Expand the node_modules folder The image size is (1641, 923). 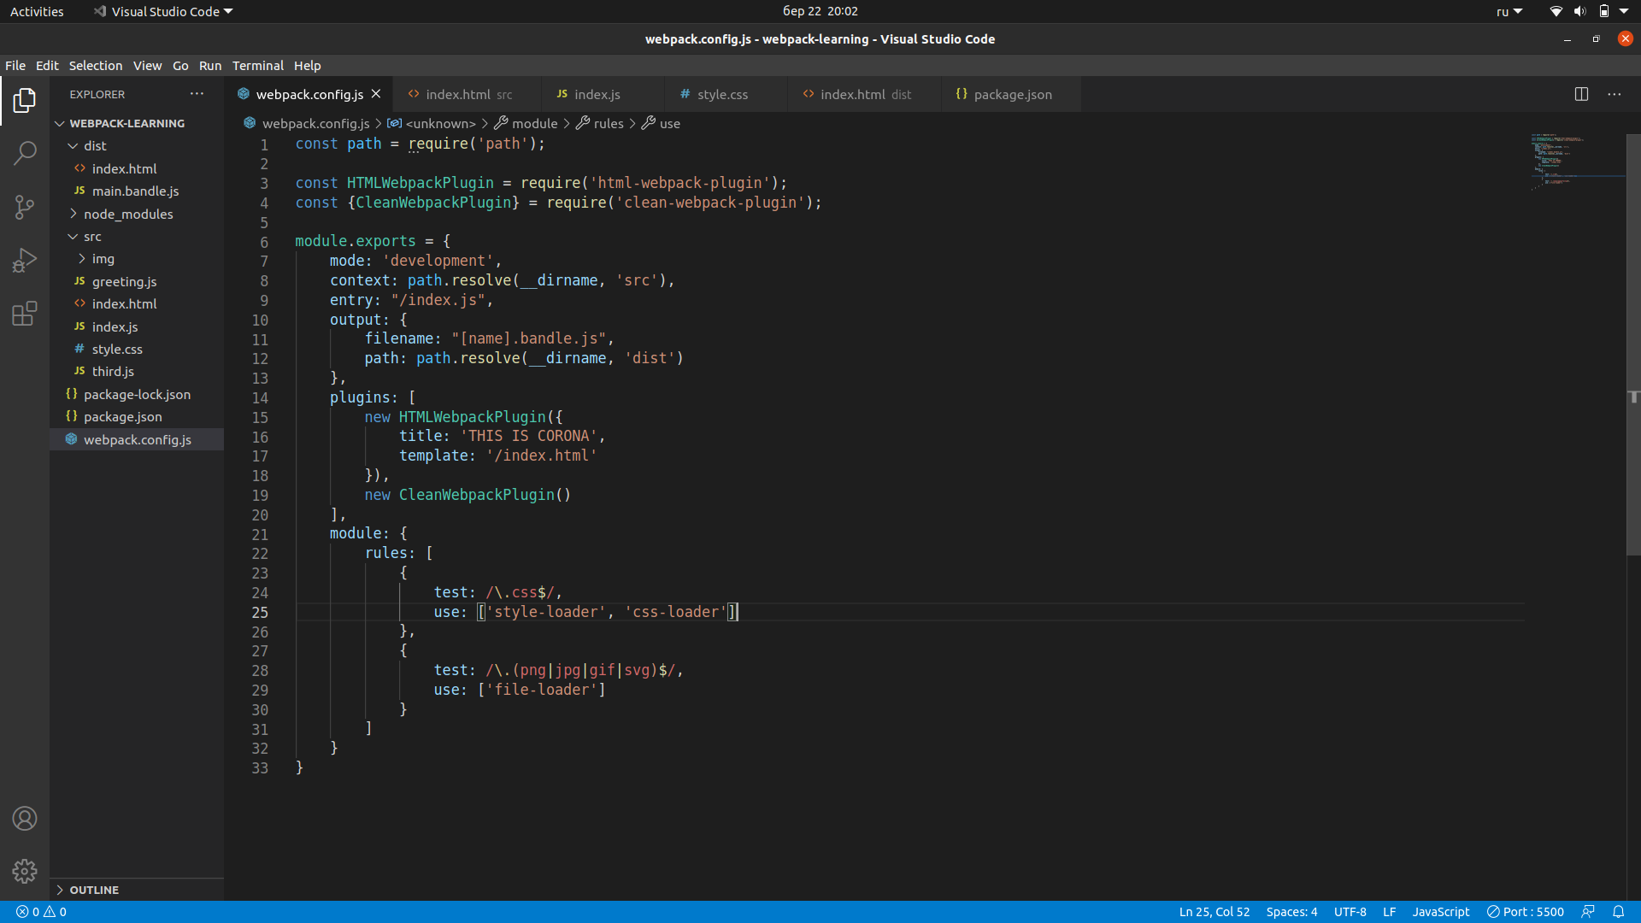tap(137, 214)
